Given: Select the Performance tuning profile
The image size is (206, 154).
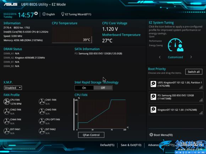Looking at the screenshot, I should [155, 41].
